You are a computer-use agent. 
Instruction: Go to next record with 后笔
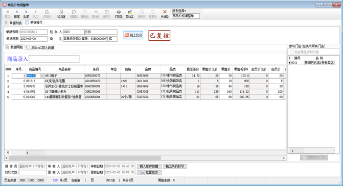(x=26, y=14)
